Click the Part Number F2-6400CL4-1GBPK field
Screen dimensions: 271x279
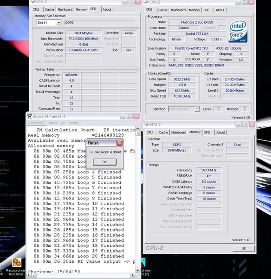click(83, 50)
